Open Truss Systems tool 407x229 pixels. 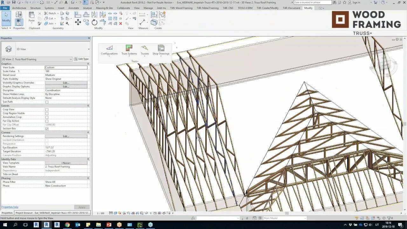(x=129, y=50)
